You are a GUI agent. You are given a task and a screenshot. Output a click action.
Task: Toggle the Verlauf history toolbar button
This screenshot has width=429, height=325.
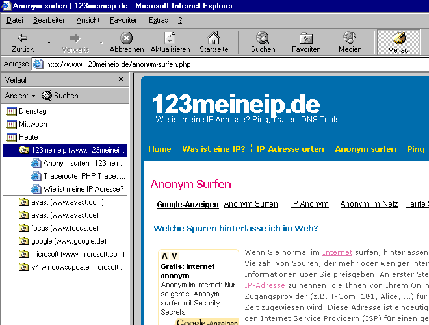(399, 42)
